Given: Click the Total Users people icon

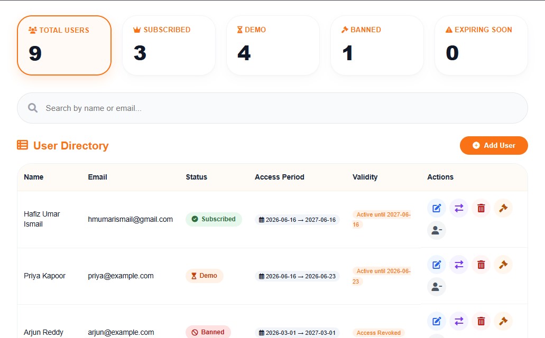Looking at the screenshot, I should [x=33, y=30].
